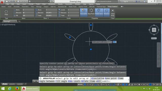Switch to the Annotate ribbon tab

(x=16, y=7)
